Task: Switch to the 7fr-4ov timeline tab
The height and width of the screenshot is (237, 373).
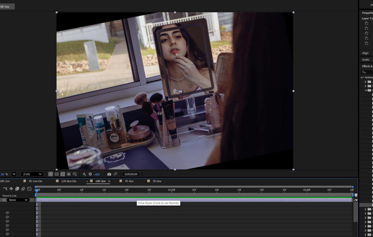Action: click(x=129, y=181)
